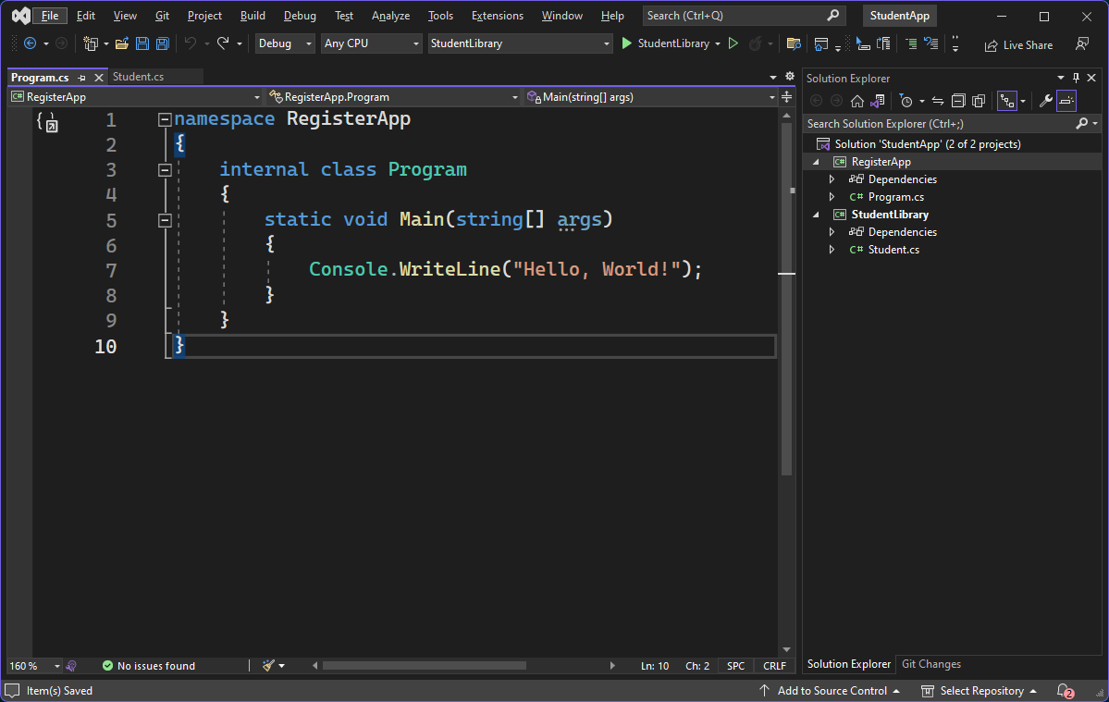The width and height of the screenshot is (1109, 702).
Task: Open the Extensions menu
Action: tap(498, 16)
